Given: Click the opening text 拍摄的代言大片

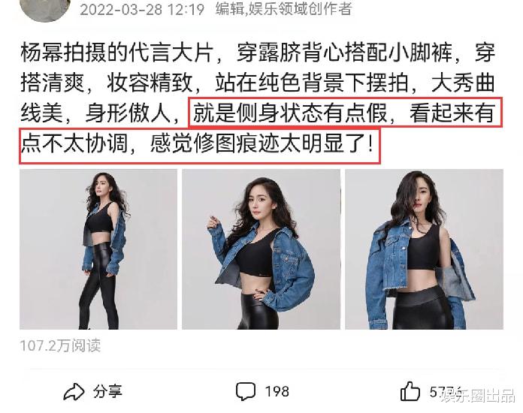Looking at the screenshot, I should [x=138, y=53].
